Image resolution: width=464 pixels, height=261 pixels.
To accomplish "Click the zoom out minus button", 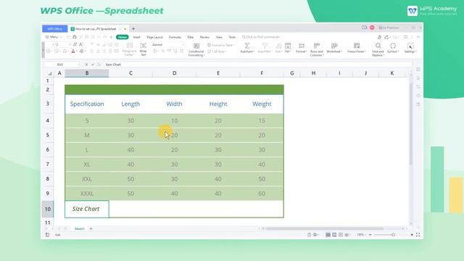I will point(370,235).
